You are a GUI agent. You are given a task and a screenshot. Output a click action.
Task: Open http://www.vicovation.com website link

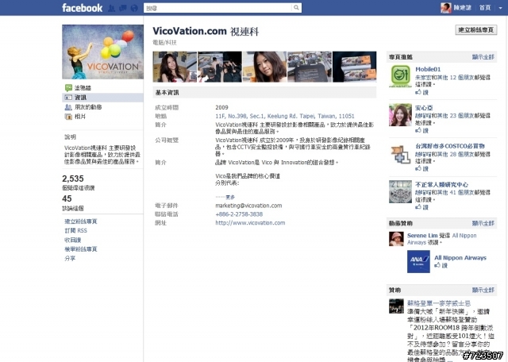pos(251,223)
